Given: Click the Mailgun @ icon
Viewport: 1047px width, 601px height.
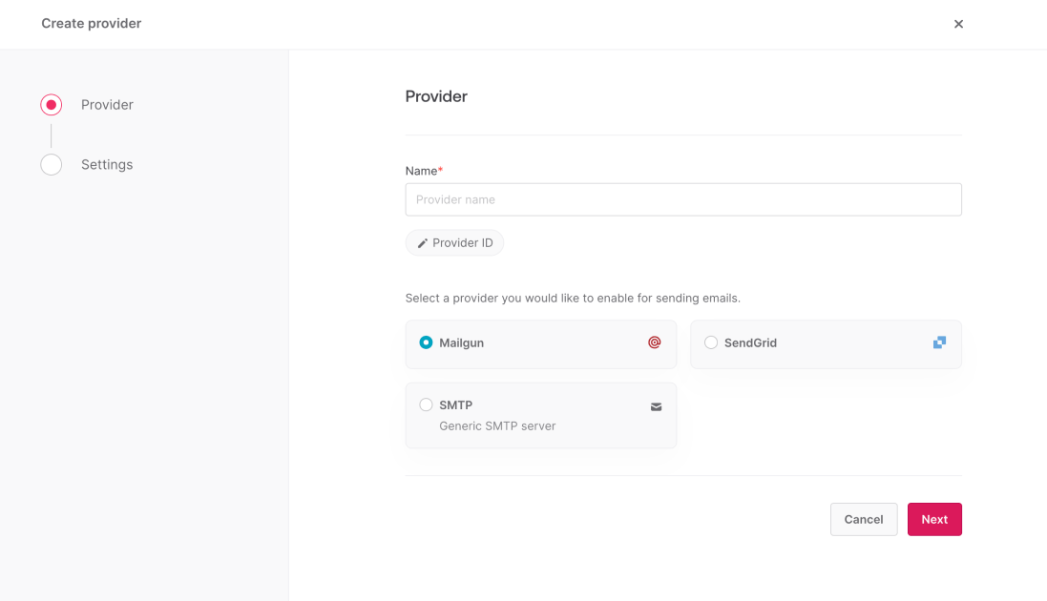Looking at the screenshot, I should [655, 342].
